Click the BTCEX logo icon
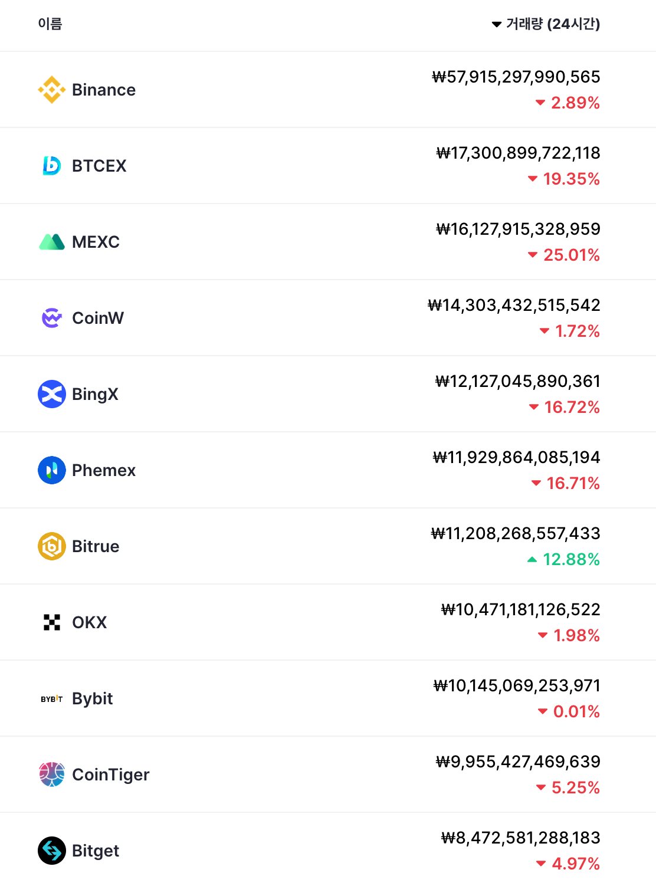Screen dimensions: 656x886 [x=52, y=166]
